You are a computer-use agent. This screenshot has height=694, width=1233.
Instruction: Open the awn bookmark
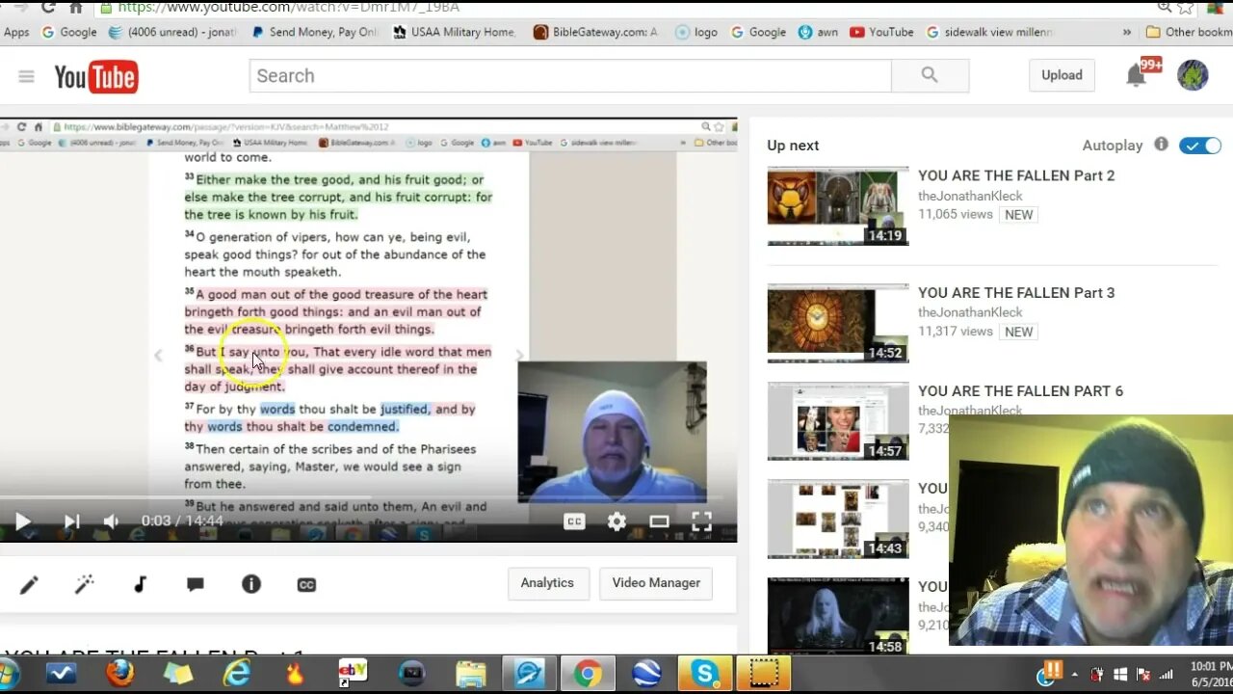(818, 32)
